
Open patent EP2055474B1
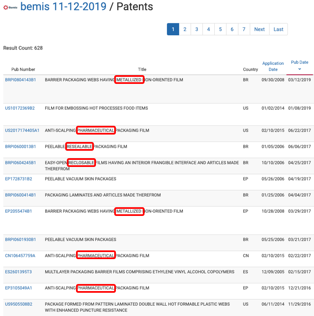click(x=18, y=211)
